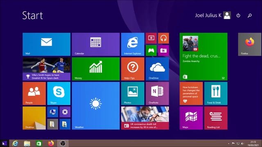Screen dimensions: 262x147
Task: Open the Mail tile
Action: pos(46,44)
